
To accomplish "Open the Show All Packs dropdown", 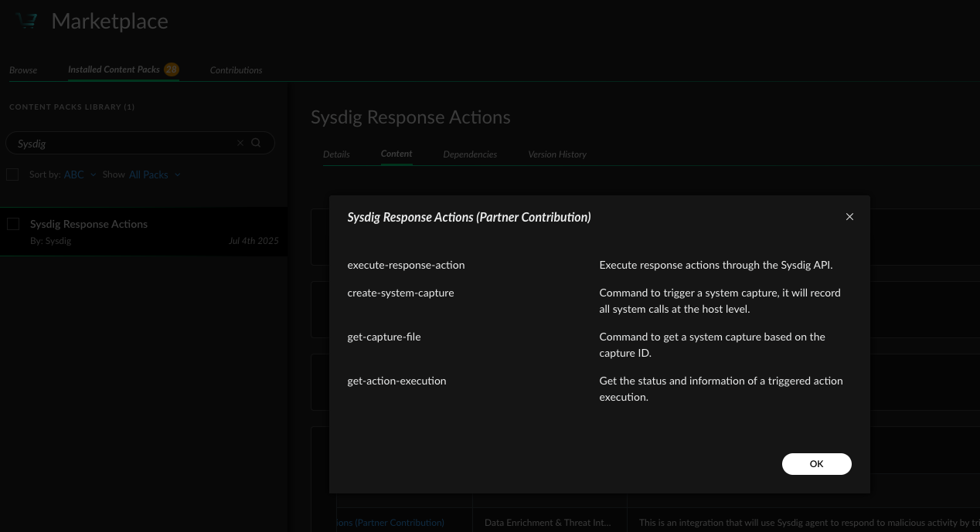I will coord(155,175).
